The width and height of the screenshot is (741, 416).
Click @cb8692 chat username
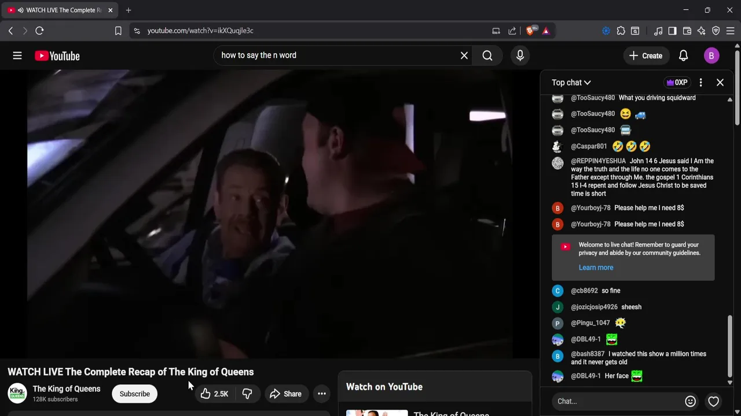coord(584,291)
